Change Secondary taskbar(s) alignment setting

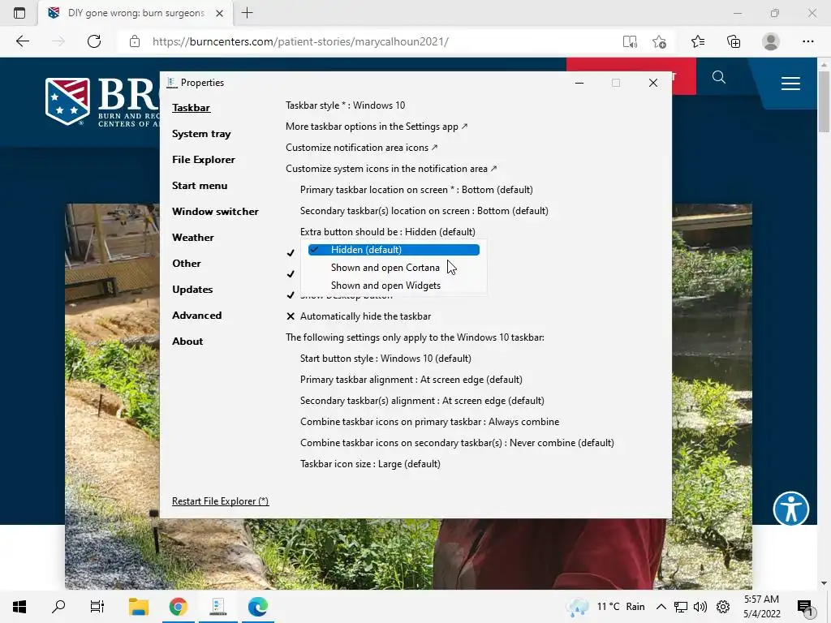pyautogui.click(x=422, y=401)
